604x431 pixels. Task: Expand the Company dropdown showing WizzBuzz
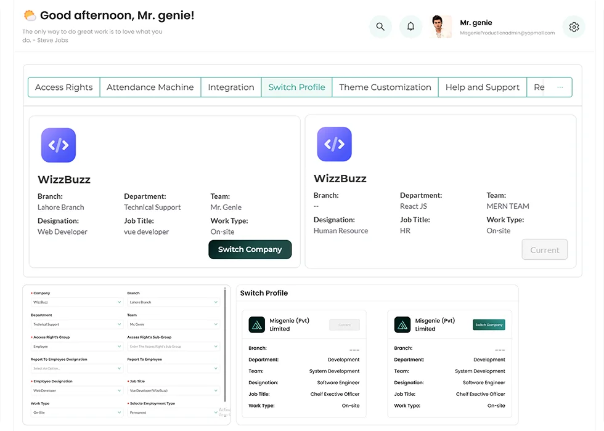pos(77,302)
